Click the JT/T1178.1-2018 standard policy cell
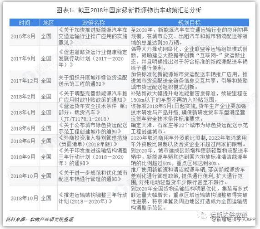Image resolution: width=260 pixels, height=229 pixels. click(x=93, y=112)
